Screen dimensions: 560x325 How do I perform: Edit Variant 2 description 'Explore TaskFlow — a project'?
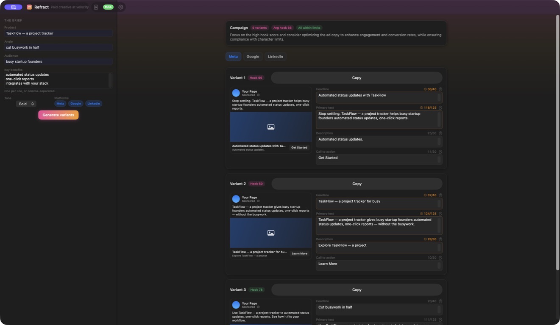tap(379, 248)
